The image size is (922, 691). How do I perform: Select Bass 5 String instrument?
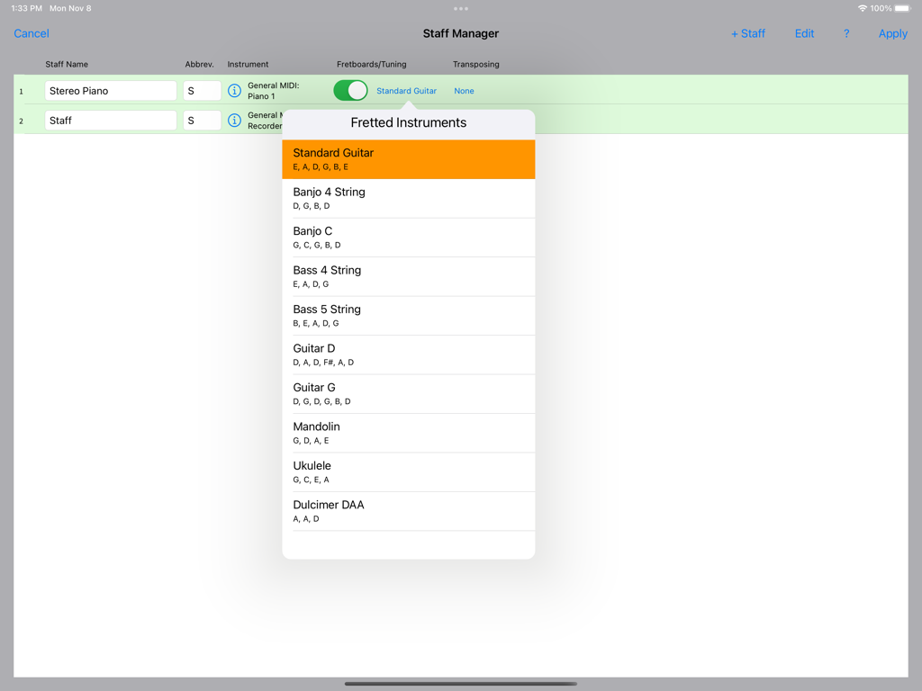(x=408, y=315)
